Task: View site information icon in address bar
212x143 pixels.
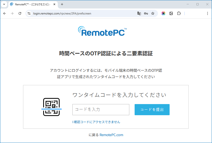Action: [x=29, y=14]
